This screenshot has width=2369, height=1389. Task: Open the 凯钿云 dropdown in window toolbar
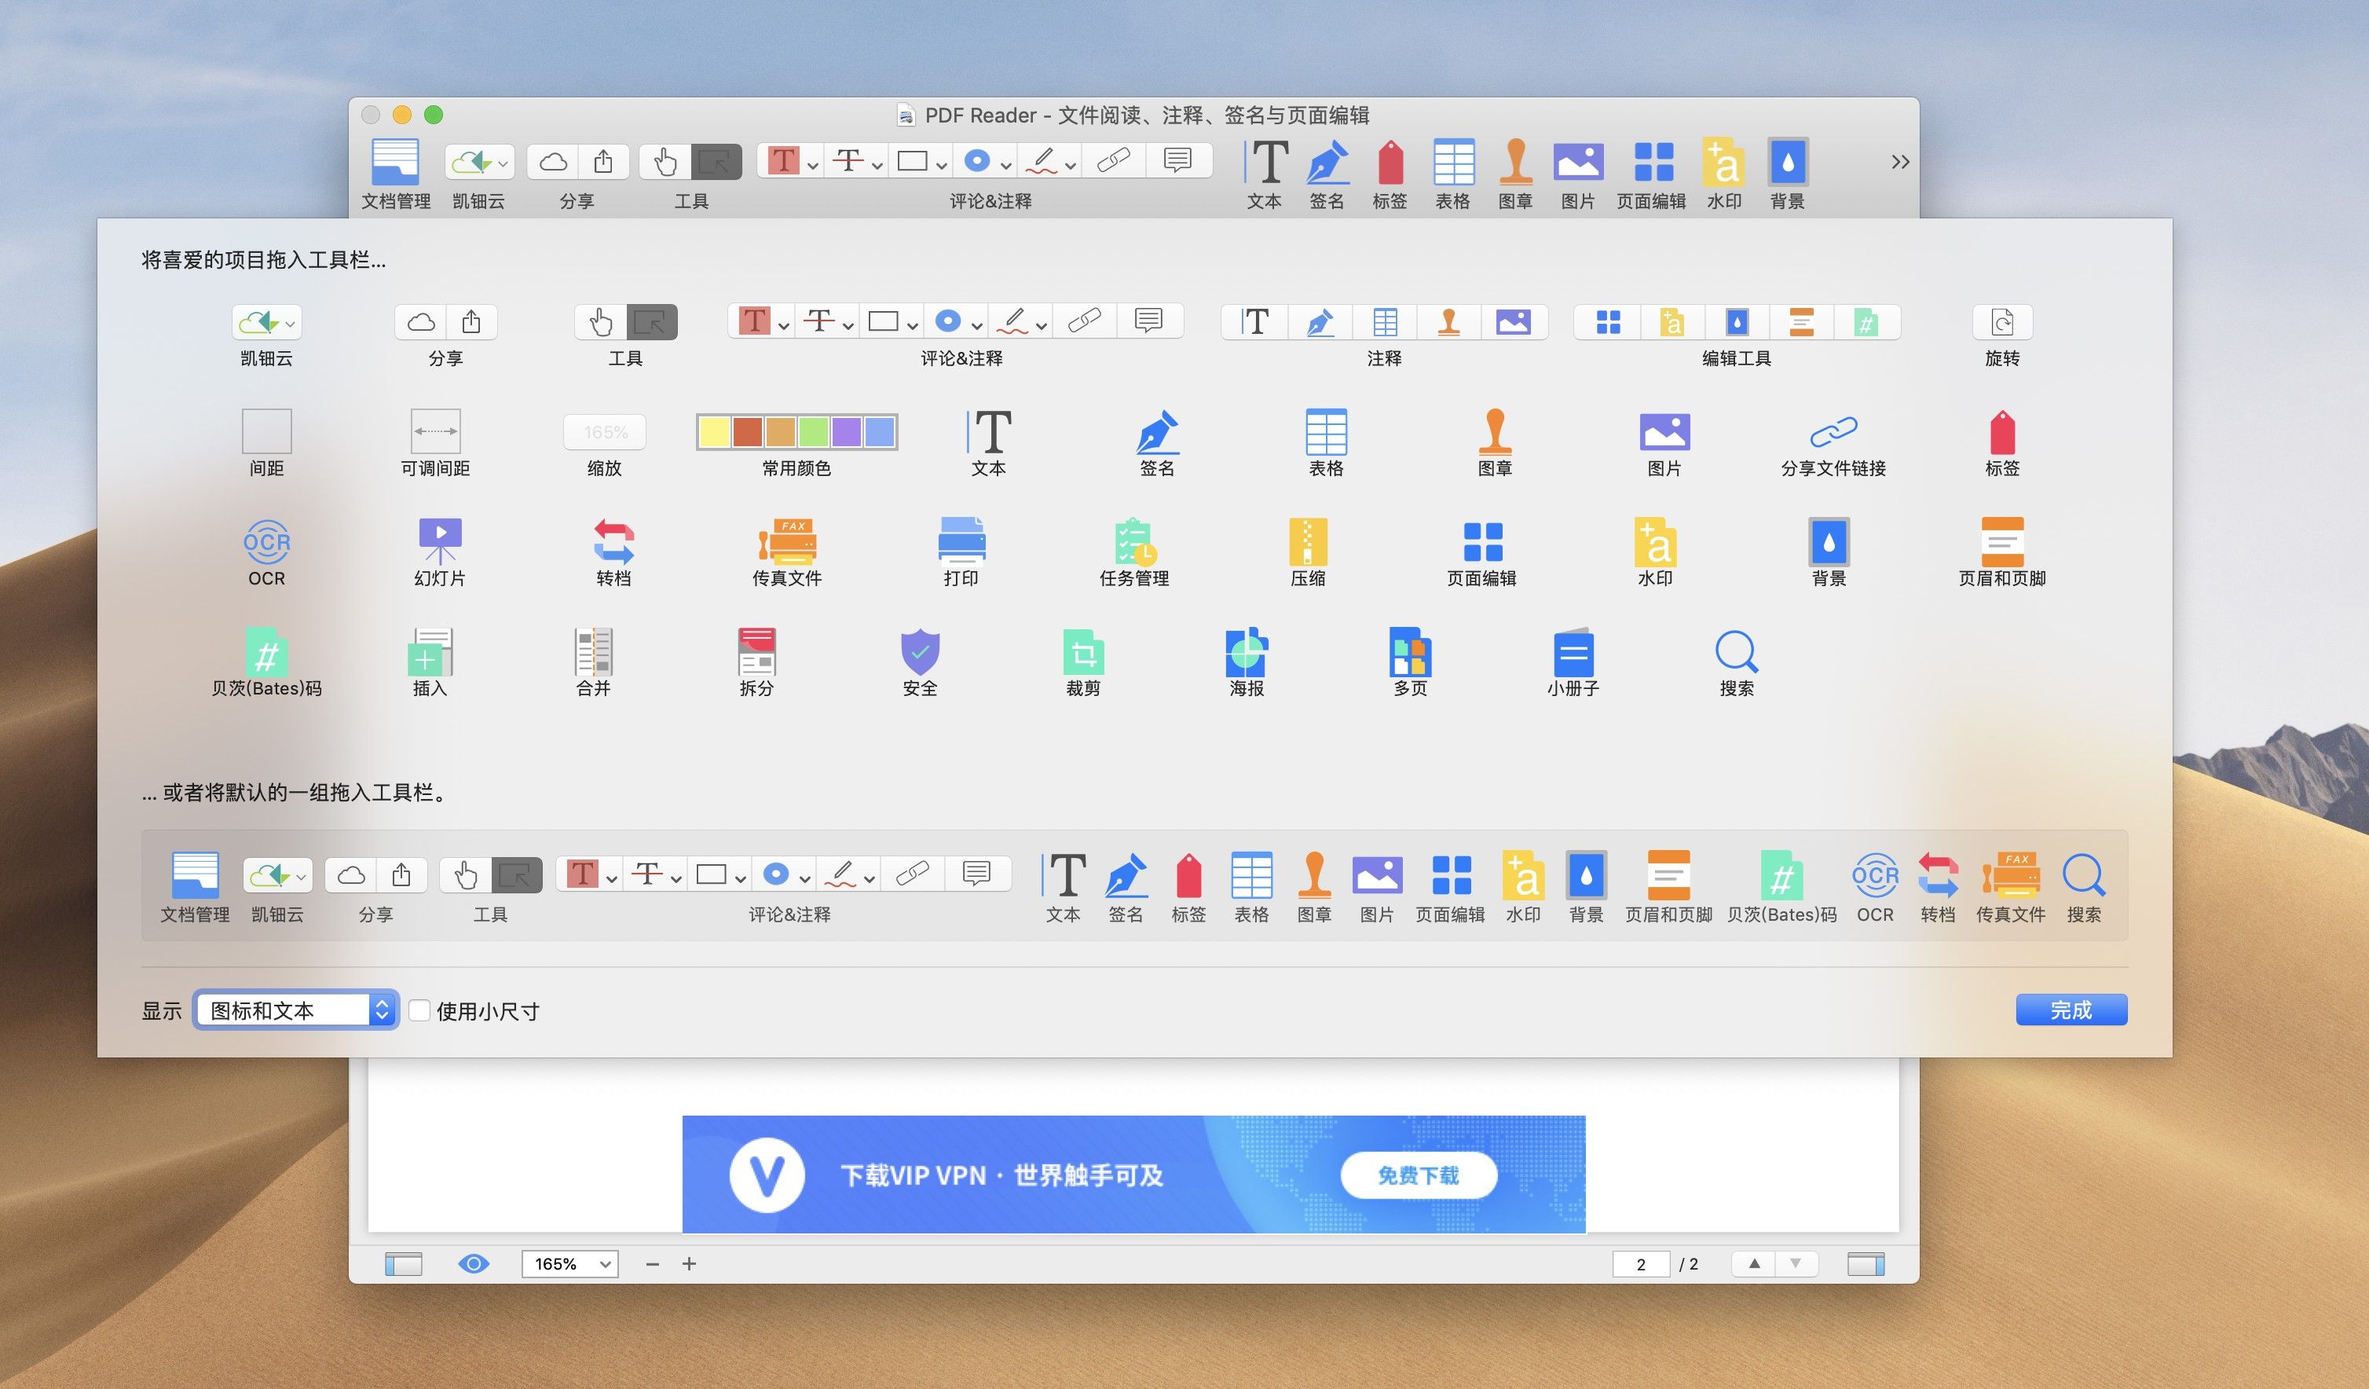478,162
